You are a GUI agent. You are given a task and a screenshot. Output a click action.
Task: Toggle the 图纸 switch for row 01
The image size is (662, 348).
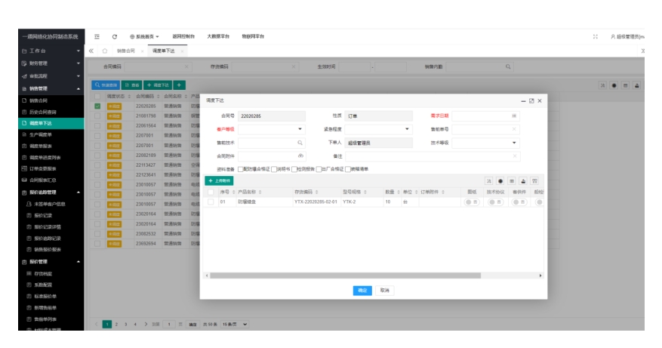[x=472, y=202]
